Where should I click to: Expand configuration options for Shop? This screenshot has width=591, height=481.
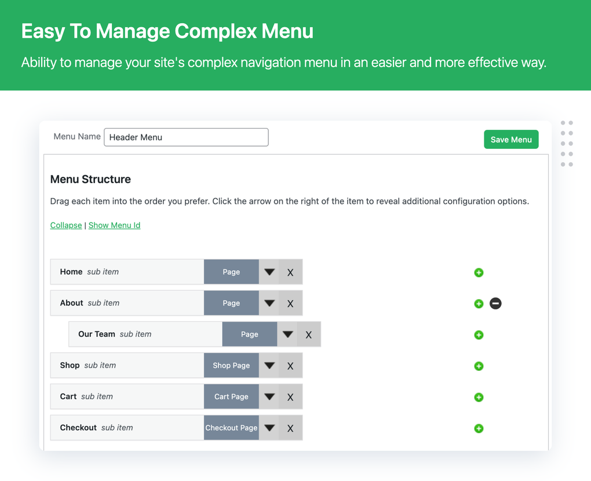(x=269, y=366)
